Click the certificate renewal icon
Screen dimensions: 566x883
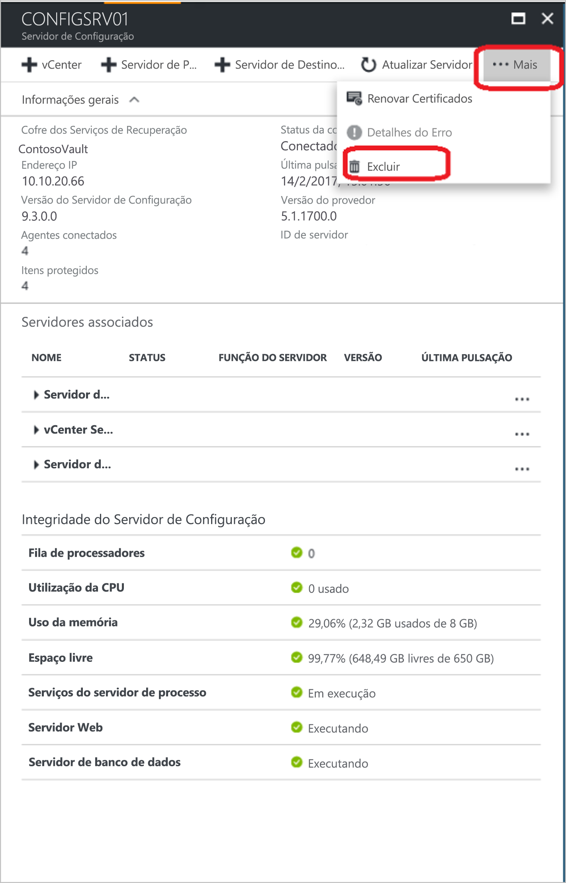point(354,98)
